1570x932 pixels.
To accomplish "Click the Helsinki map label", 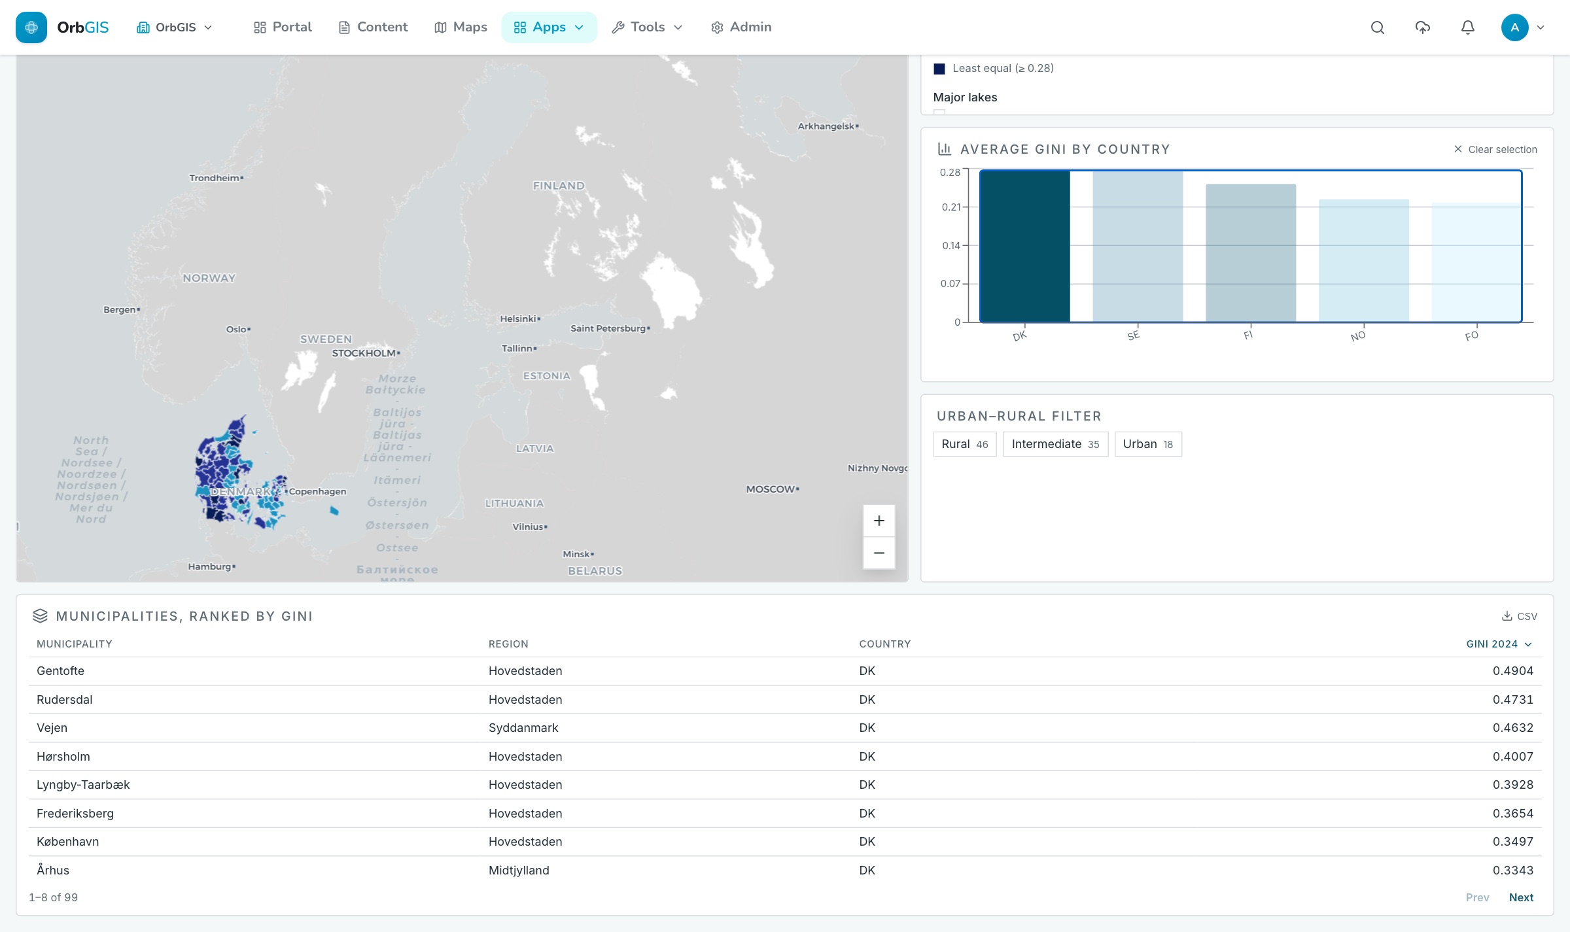I will click(518, 319).
